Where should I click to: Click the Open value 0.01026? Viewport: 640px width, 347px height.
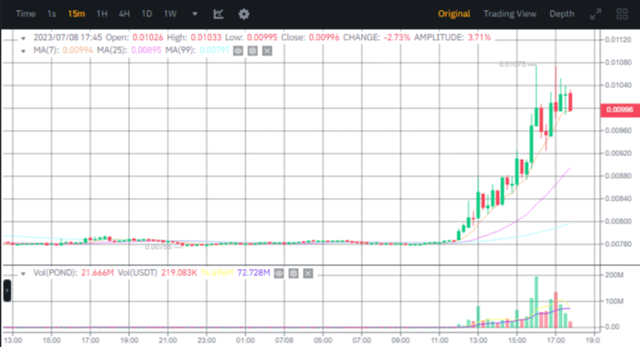point(148,37)
